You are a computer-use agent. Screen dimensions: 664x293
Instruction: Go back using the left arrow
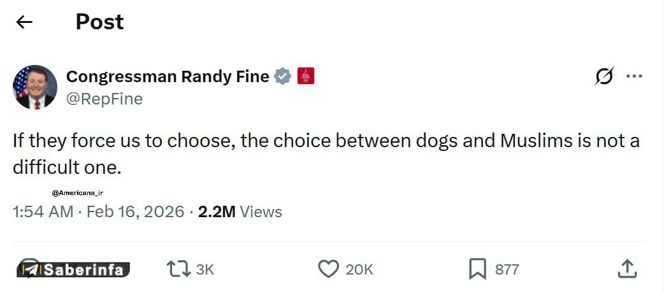[x=24, y=22]
